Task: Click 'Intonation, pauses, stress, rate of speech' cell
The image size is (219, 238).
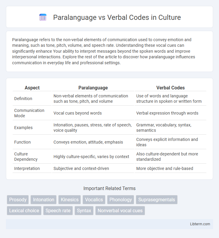Action: (x=93, y=128)
